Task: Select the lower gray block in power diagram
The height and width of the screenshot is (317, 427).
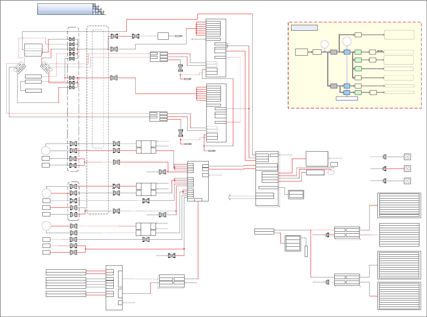Action: [334, 86]
